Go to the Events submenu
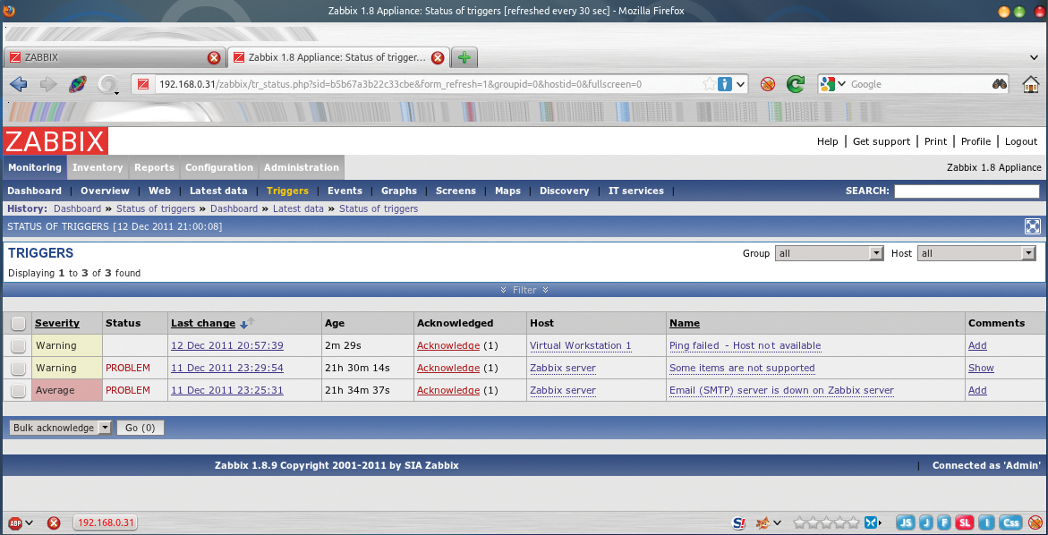 click(345, 191)
